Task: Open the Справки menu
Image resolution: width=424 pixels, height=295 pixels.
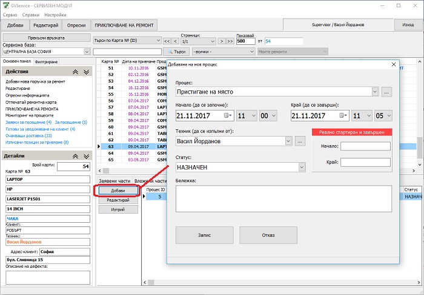Action: point(30,15)
